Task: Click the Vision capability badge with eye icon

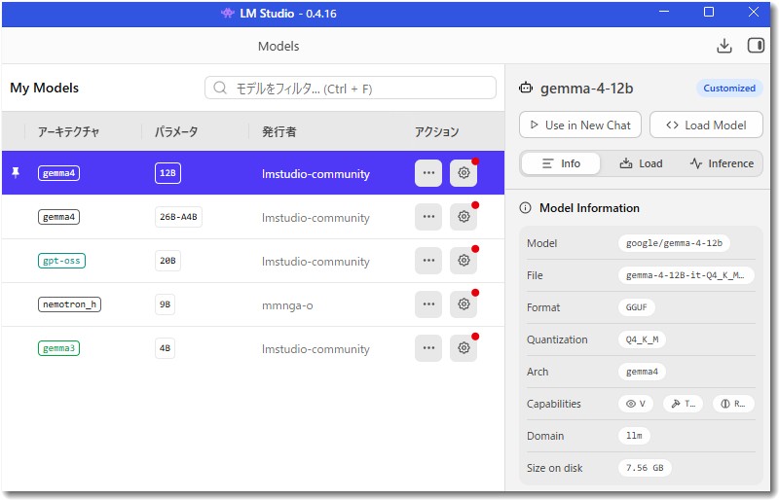Action: 636,404
